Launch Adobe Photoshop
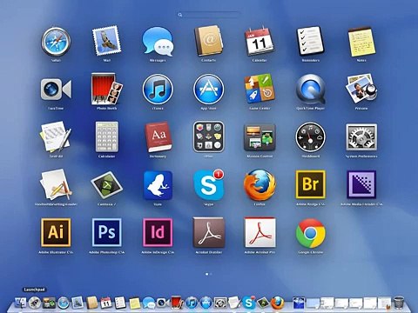 pyautogui.click(x=106, y=233)
